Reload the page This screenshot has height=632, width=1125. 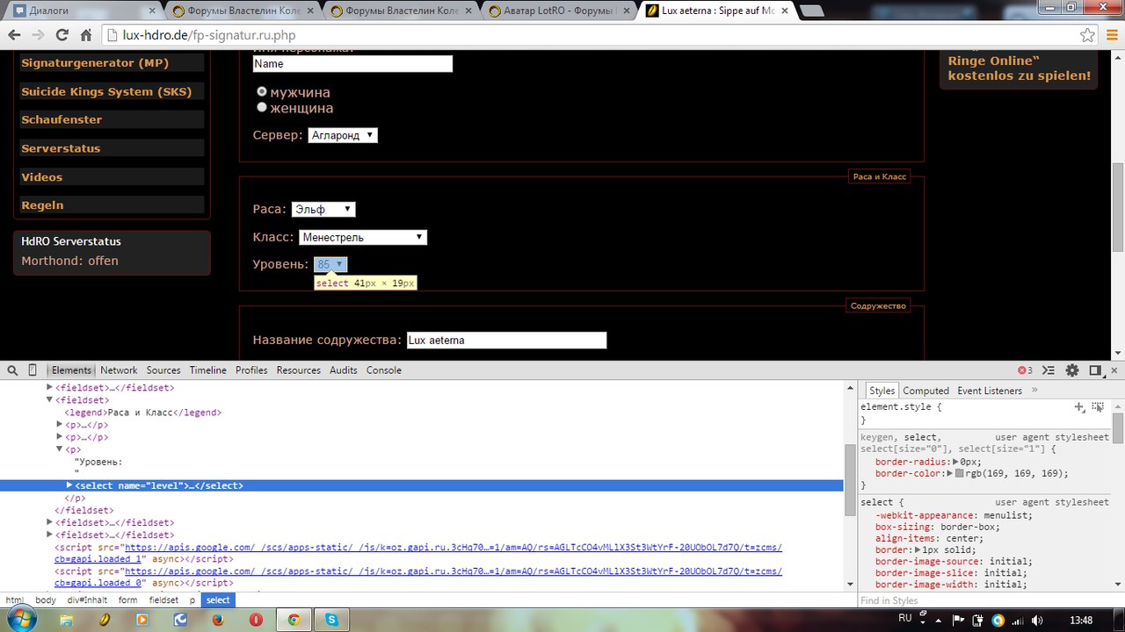(x=62, y=35)
